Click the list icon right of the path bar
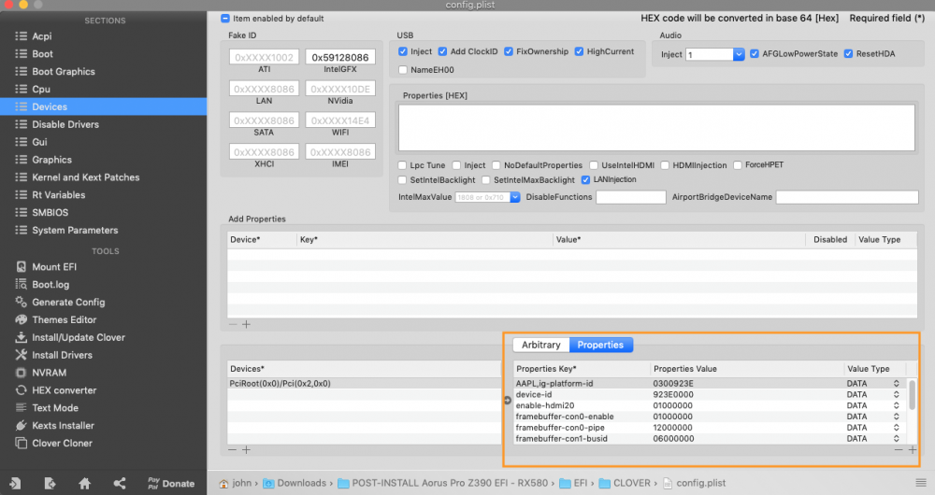The height and width of the screenshot is (495, 935). click(x=921, y=483)
